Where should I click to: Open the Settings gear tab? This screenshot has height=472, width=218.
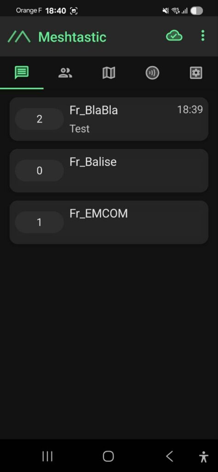[196, 73]
